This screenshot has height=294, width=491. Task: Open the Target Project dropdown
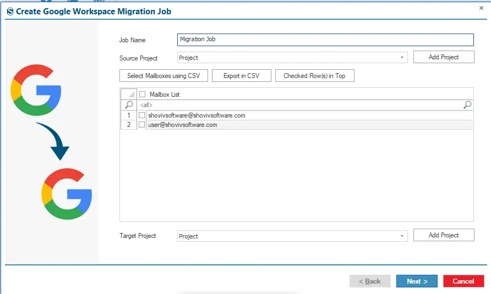[x=292, y=236]
